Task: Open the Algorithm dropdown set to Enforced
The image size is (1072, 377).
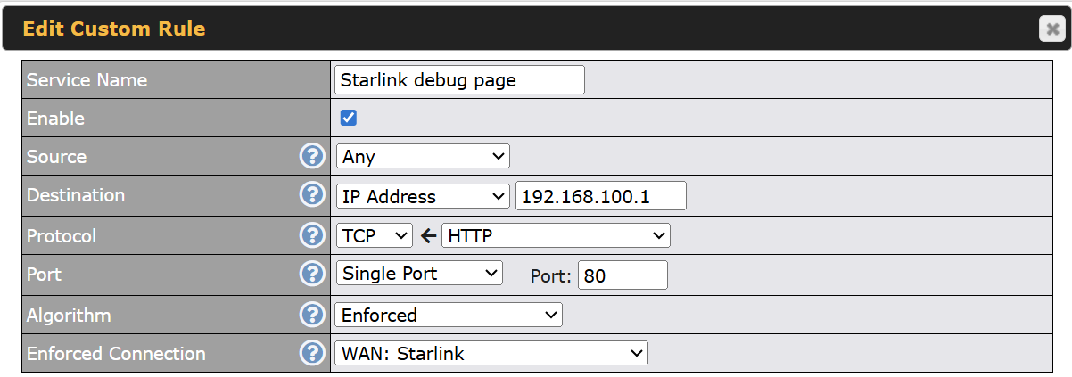Action: coord(449,315)
